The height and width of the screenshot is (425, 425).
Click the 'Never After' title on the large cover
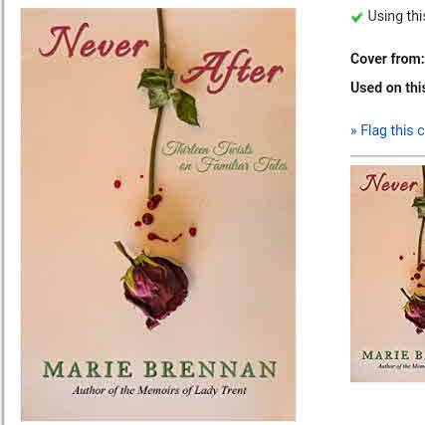tap(161, 57)
